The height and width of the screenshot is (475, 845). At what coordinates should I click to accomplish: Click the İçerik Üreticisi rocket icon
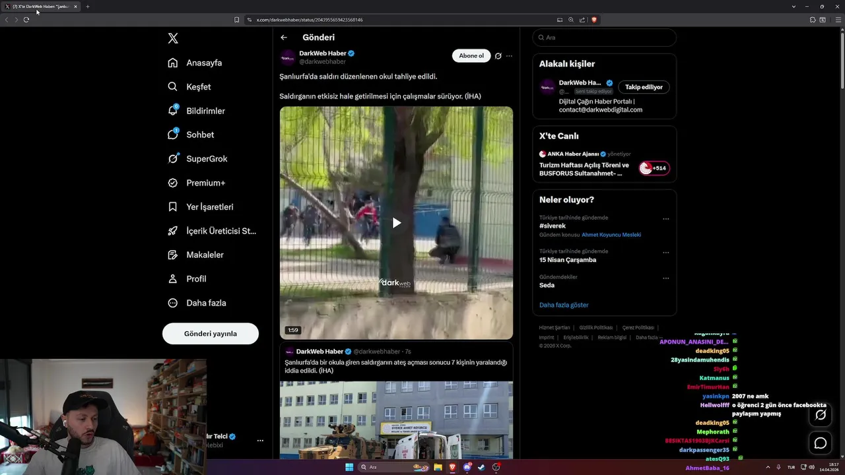173,231
